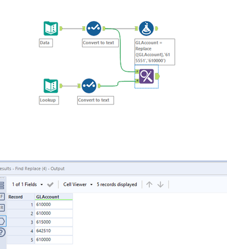The image size is (227, 249).
Task: Select GLAccount cell in record 2
Action: pyautogui.click(x=53, y=214)
